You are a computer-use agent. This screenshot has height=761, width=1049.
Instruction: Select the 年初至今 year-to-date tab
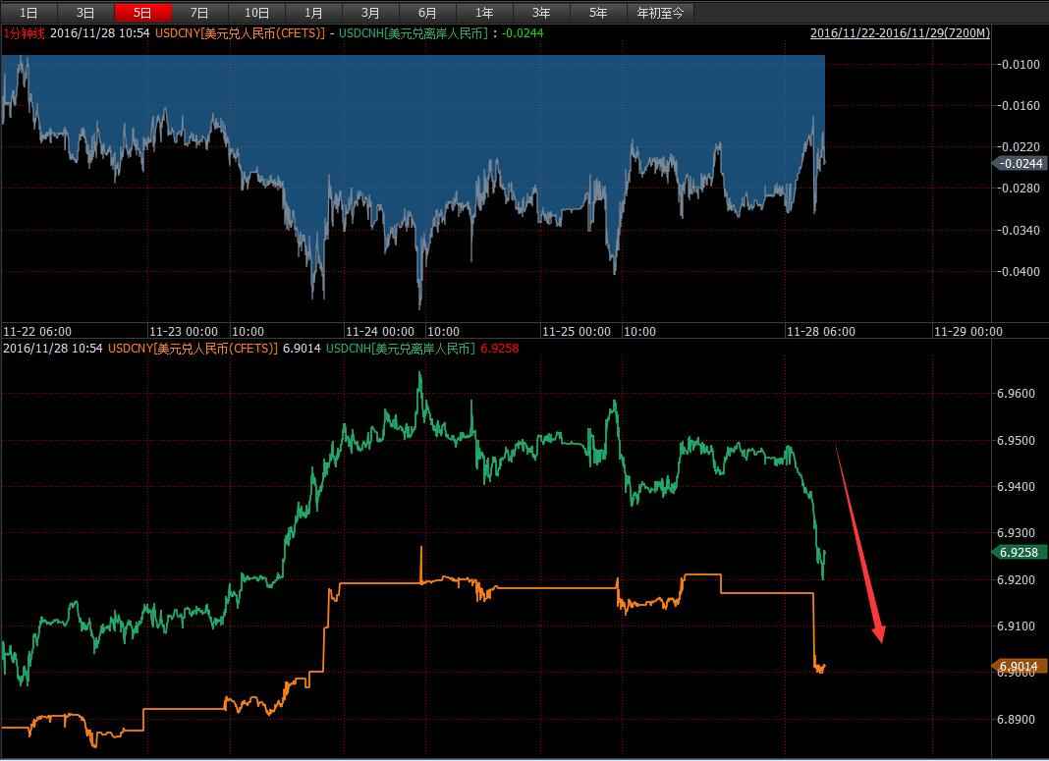(x=663, y=13)
